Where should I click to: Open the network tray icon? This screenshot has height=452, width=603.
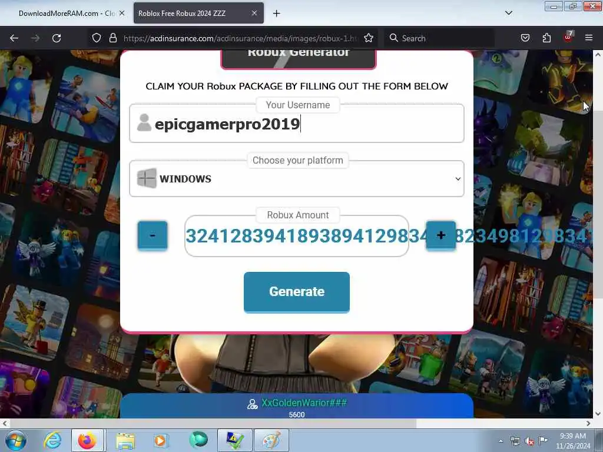click(x=515, y=441)
